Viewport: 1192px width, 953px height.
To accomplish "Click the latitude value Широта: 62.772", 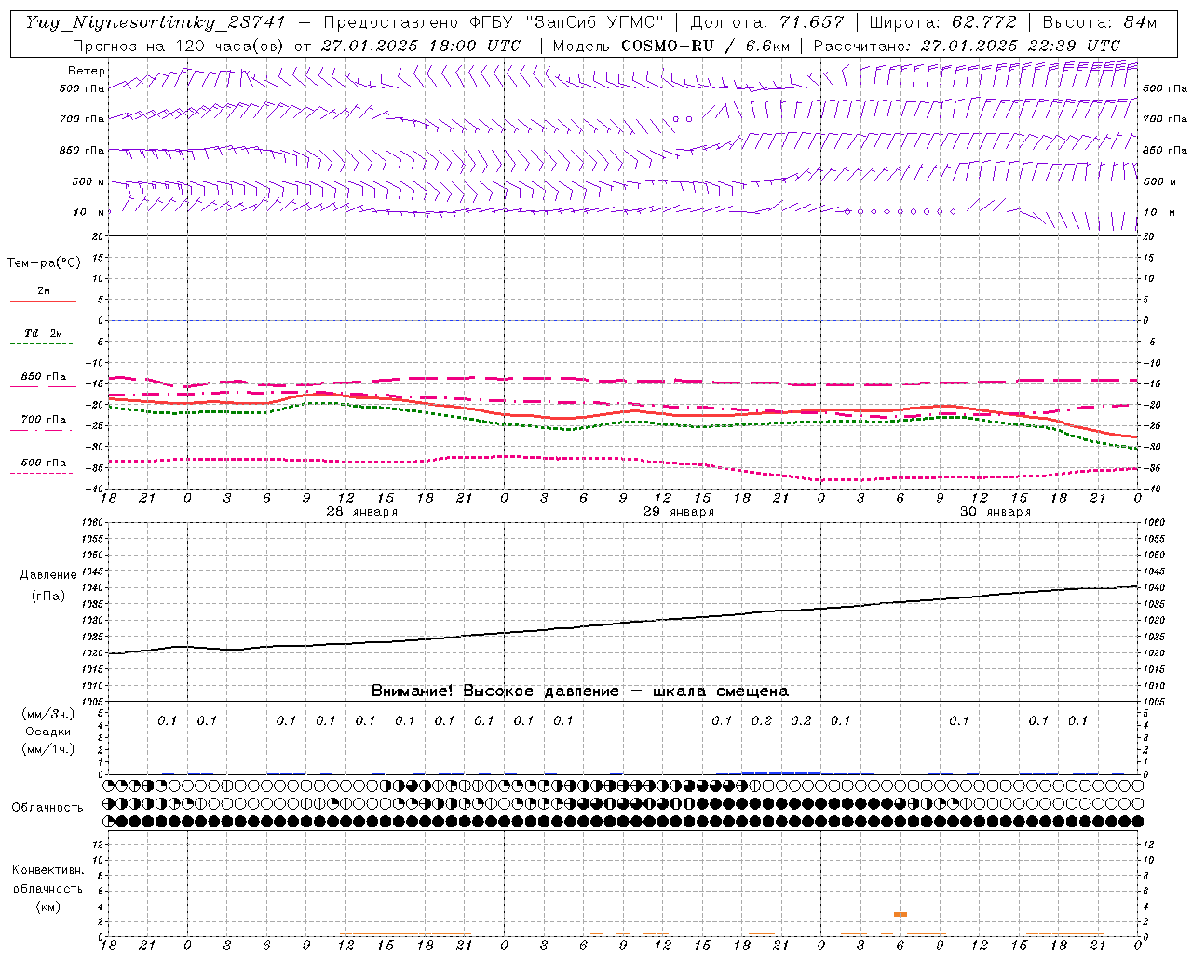I will click(943, 22).
